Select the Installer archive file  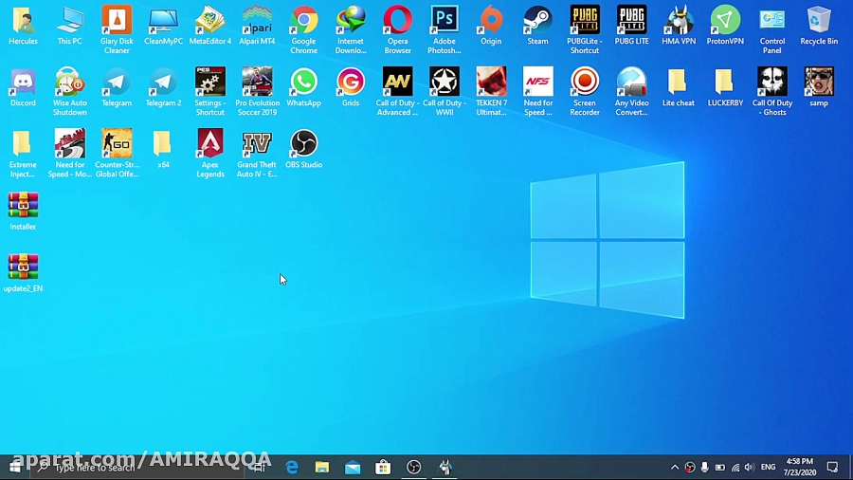tap(23, 212)
